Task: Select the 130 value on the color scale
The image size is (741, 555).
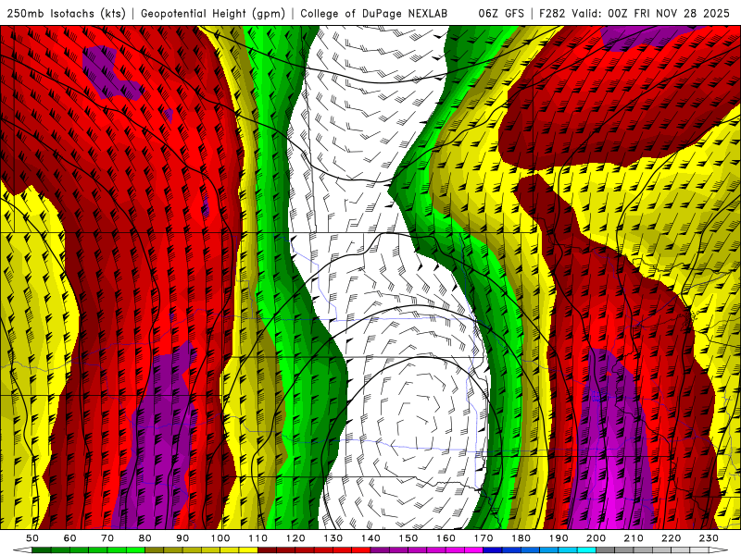Action: [333, 538]
